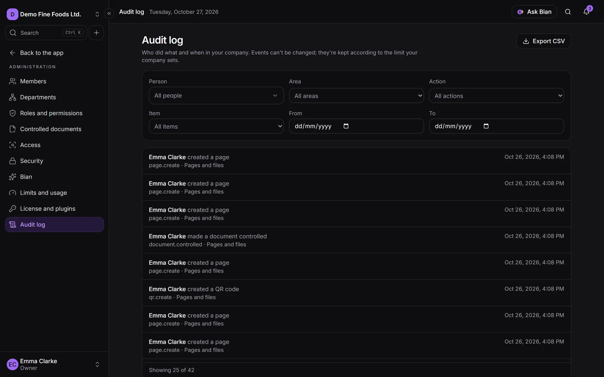The width and height of the screenshot is (604, 377).
Task: Collapse the sidebar with double-chevron icon
Action: pyautogui.click(x=109, y=14)
